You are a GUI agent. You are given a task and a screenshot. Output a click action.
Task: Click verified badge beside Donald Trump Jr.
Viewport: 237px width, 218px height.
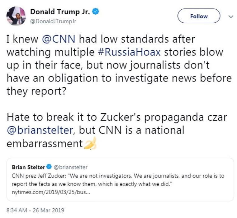pyautogui.click(x=97, y=12)
